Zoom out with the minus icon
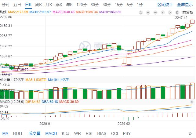 coord(155,13)
